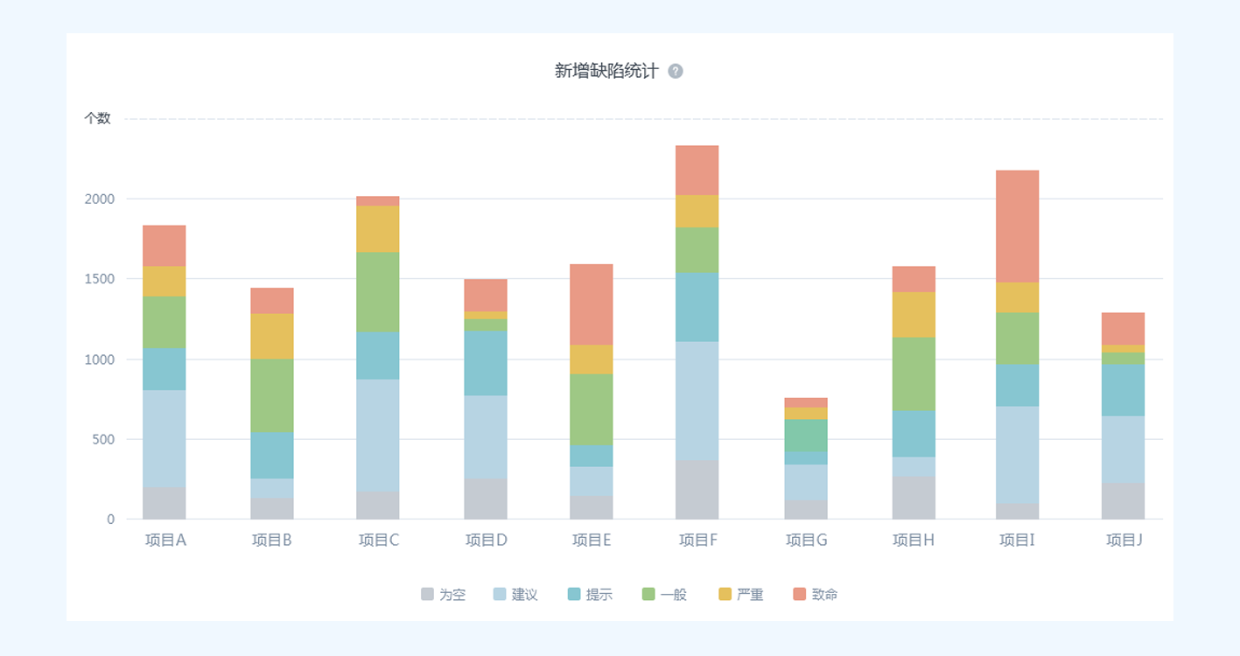Click the 项目F axis label
Screen dimensions: 1240x656
(x=698, y=541)
